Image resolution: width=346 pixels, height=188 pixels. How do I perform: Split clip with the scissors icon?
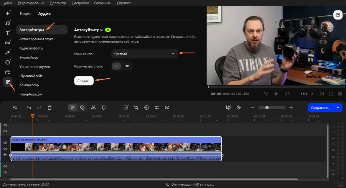pyautogui.click(x=93, y=108)
